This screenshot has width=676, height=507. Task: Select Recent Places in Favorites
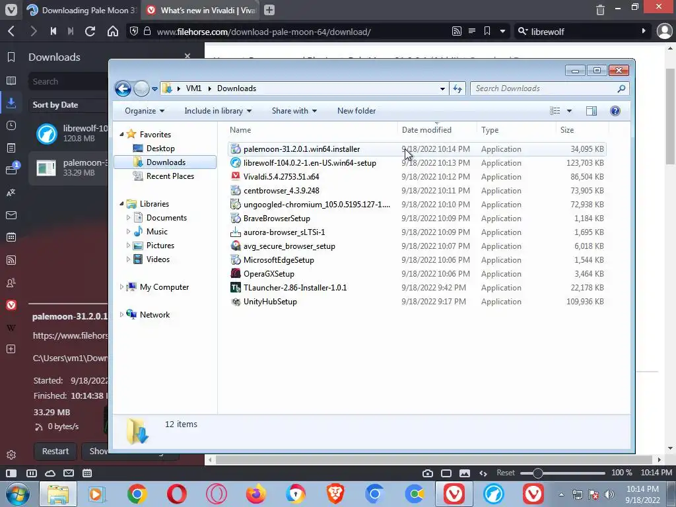point(170,176)
